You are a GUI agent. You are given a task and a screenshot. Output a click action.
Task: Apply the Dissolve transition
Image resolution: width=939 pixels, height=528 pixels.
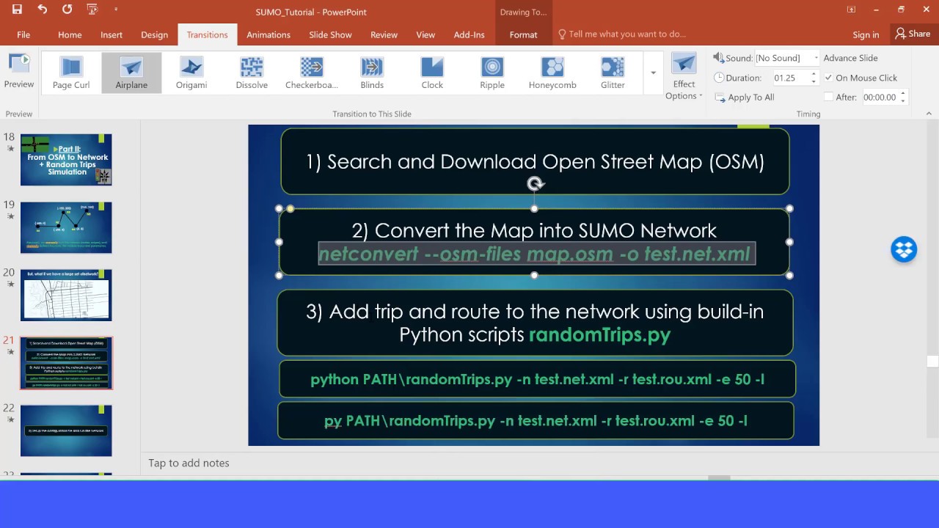pyautogui.click(x=252, y=73)
